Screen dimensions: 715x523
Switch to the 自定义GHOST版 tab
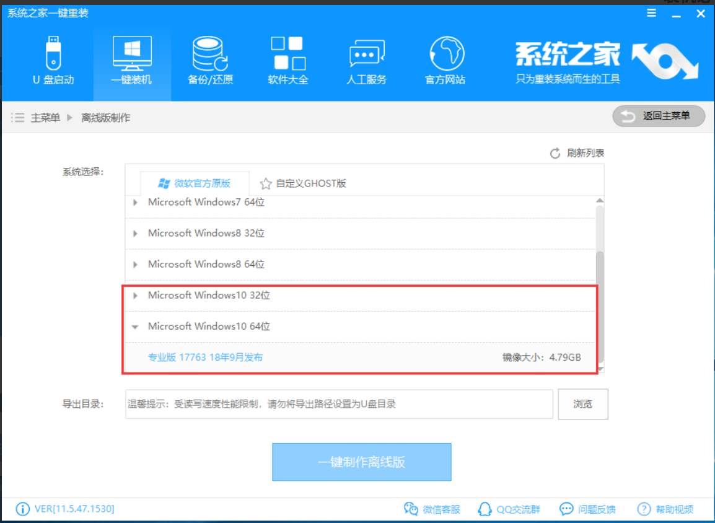tap(303, 183)
